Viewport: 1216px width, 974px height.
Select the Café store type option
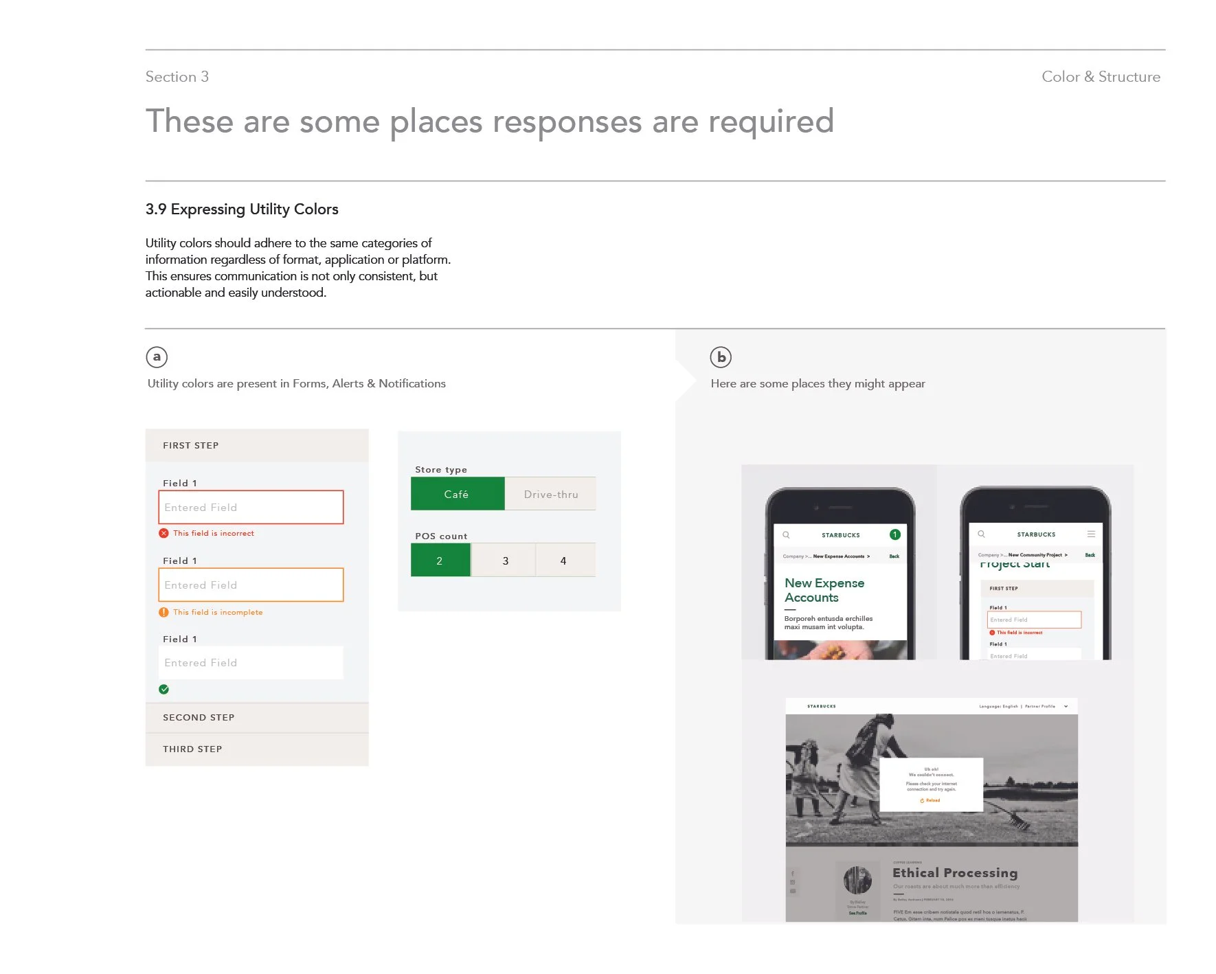[458, 494]
